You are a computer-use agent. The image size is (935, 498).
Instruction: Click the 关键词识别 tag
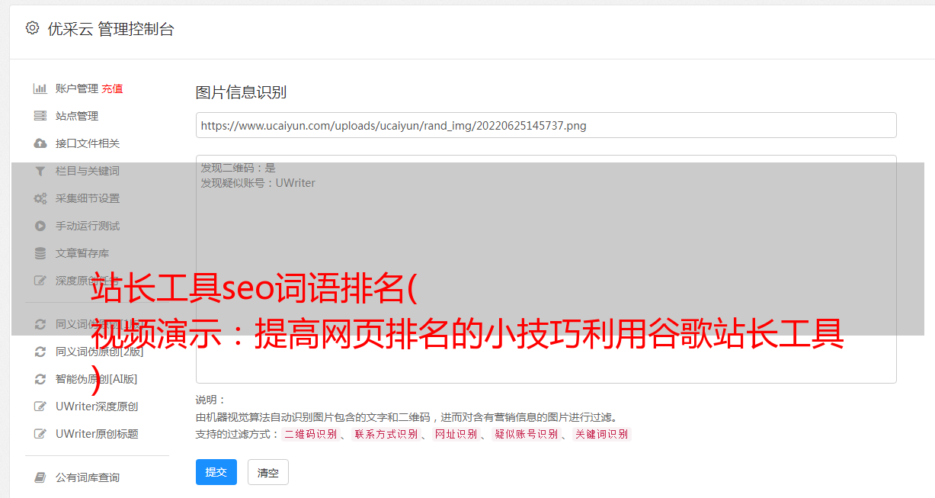click(602, 434)
